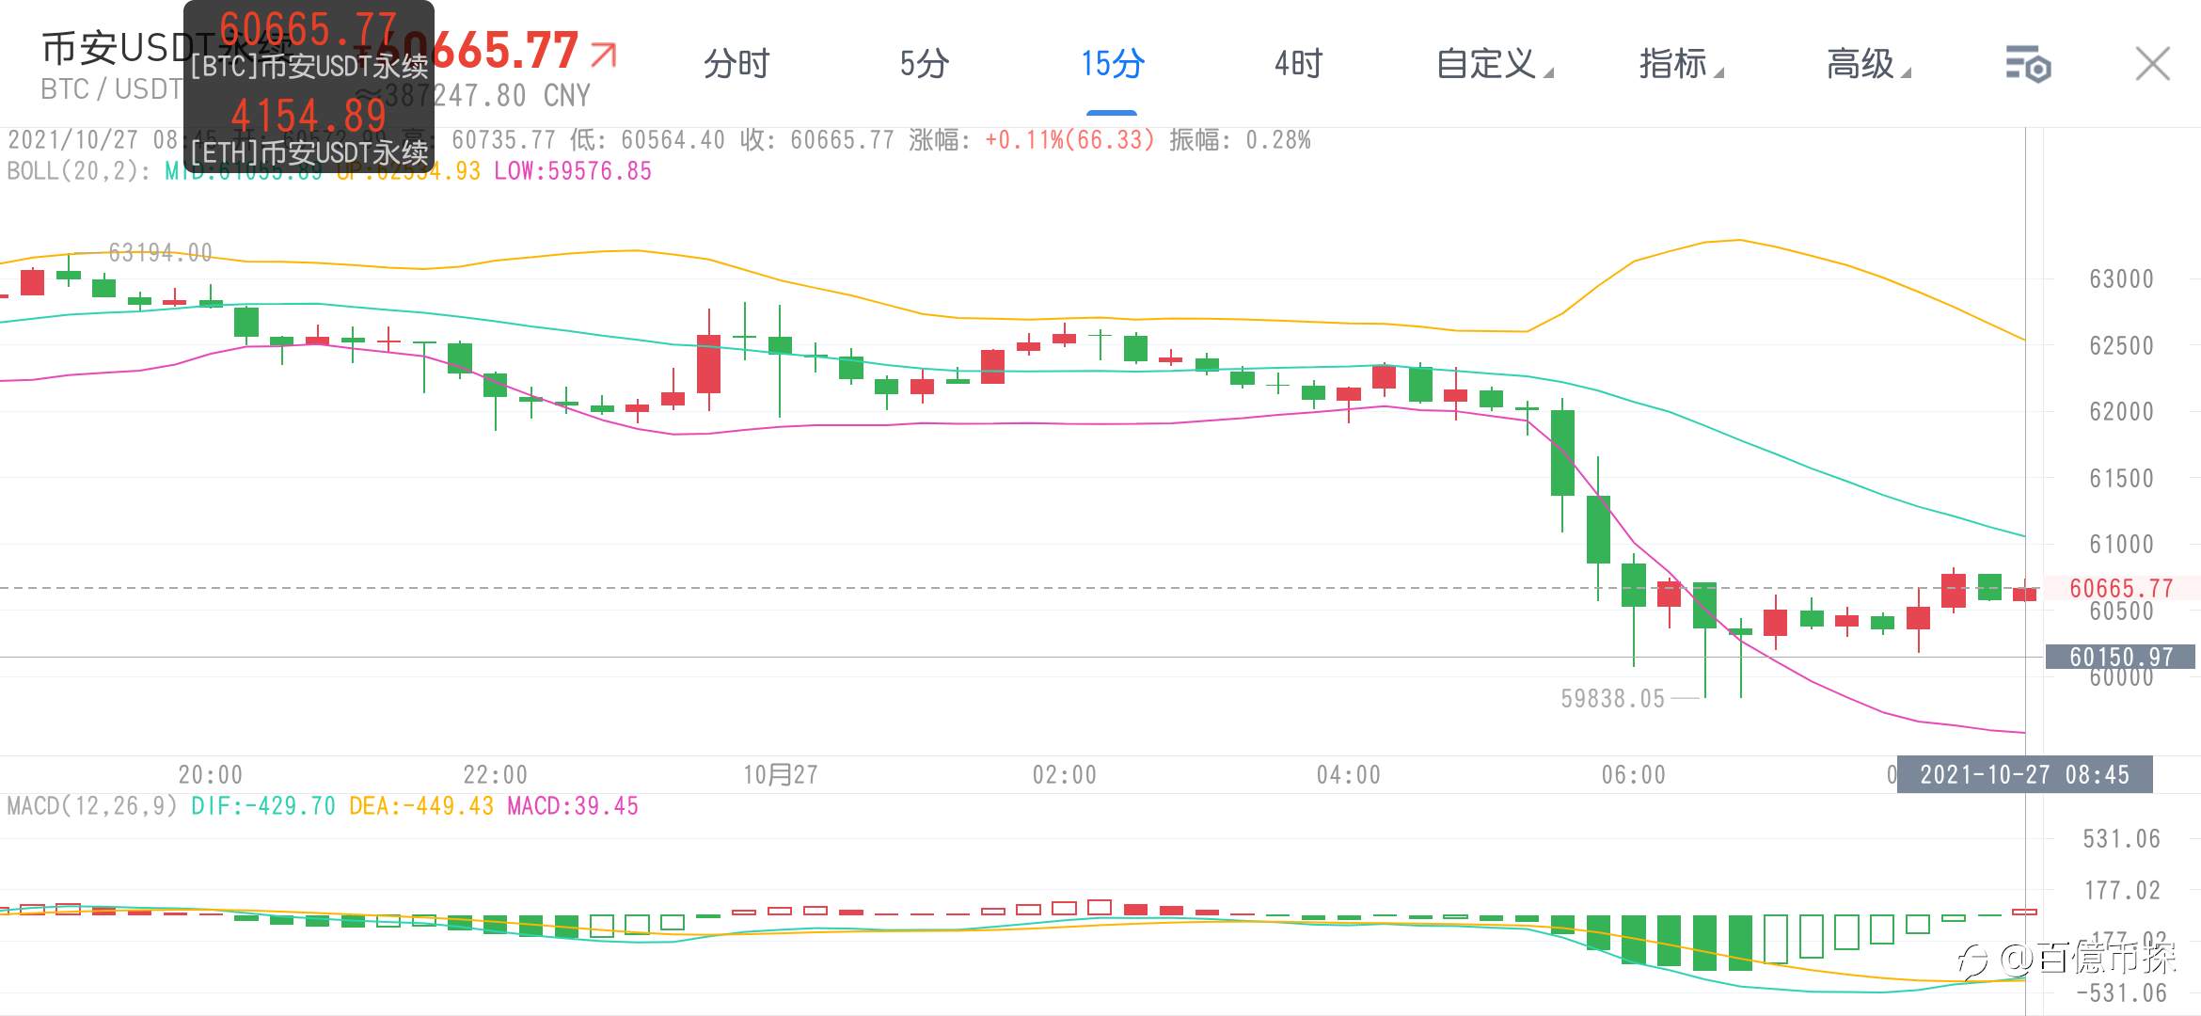Image resolution: width=2201 pixels, height=1016 pixels.
Task: Click the 06:00 time axis label
Action: pyautogui.click(x=1634, y=774)
